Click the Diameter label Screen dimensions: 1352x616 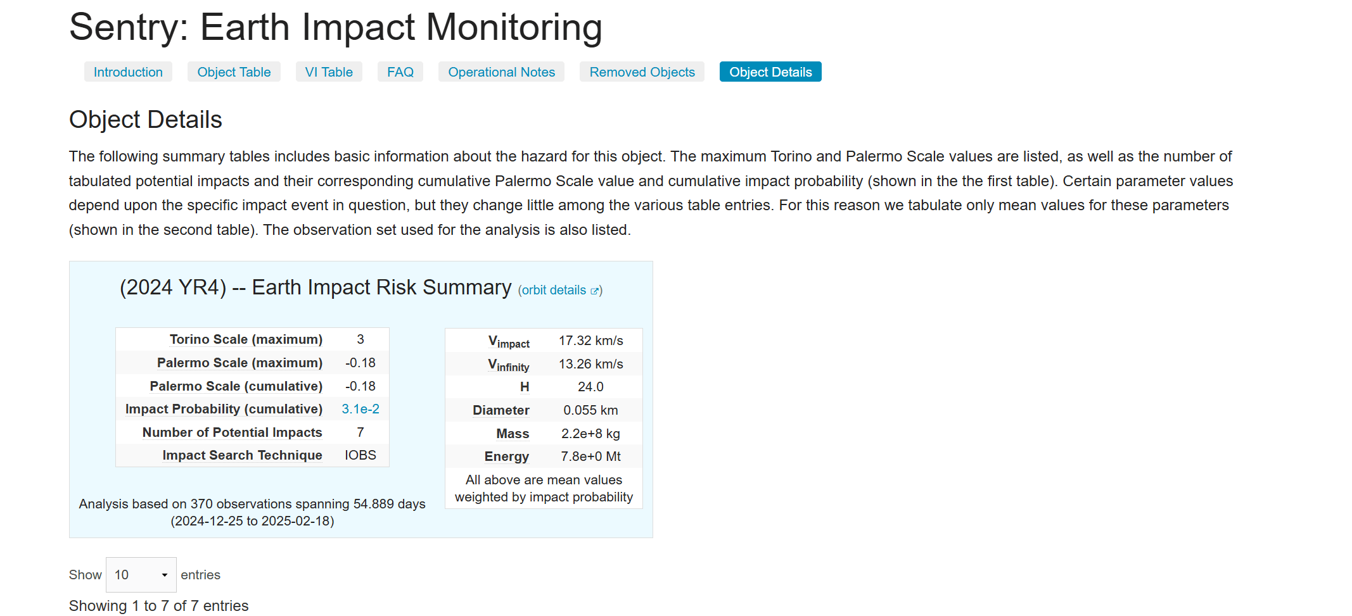coord(501,410)
